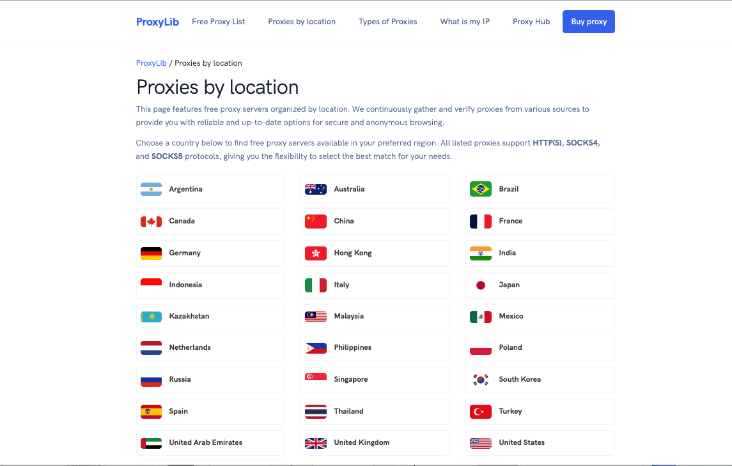Open the Kazakhstan country name
Screen dimensions: 732x466
(189, 316)
